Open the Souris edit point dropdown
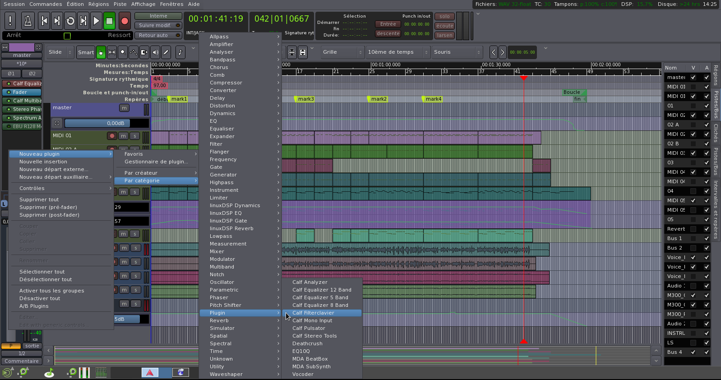This screenshot has width=721, height=380. [x=457, y=52]
